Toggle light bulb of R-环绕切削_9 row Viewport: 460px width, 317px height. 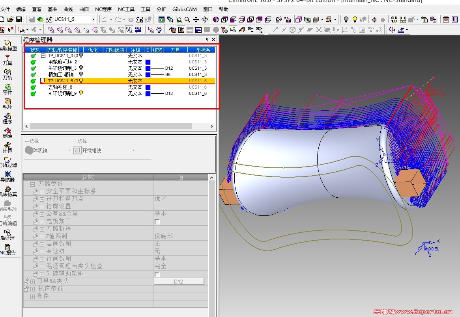pos(81,93)
